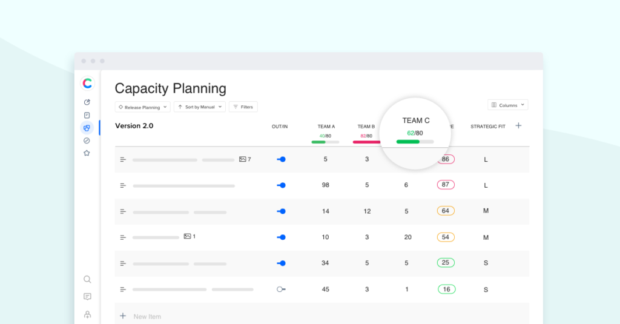
Task: Toggle Out/In switch on row with score 86
Action: point(281,159)
